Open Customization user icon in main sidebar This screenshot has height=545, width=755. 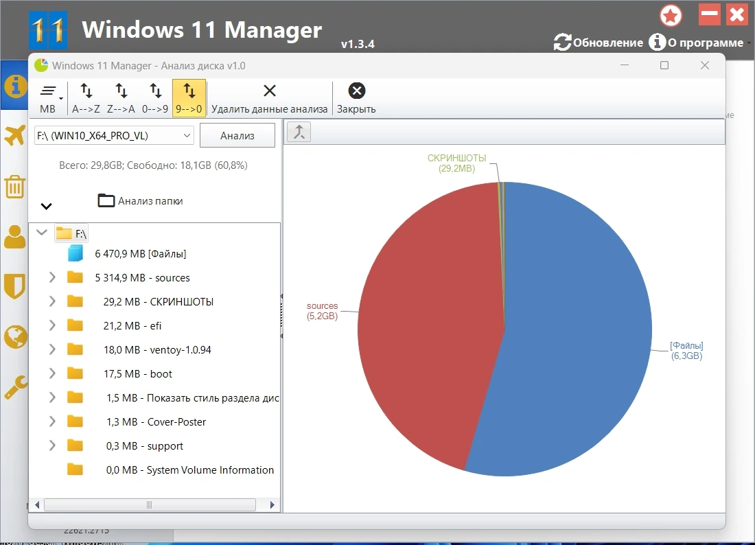pos(15,237)
